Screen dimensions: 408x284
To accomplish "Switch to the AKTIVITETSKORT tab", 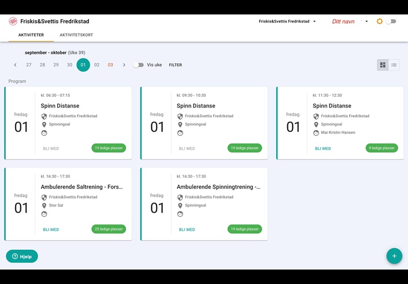I will pos(76,35).
